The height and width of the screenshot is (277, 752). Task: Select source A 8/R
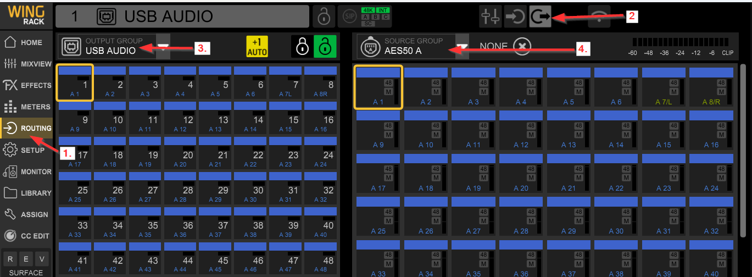pos(711,87)
